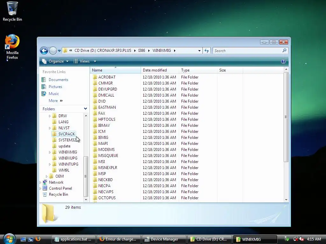Expand the NLVST folder tree node
Screen dimensions: 326x244
pyautogui.click(x=50, y=128)
